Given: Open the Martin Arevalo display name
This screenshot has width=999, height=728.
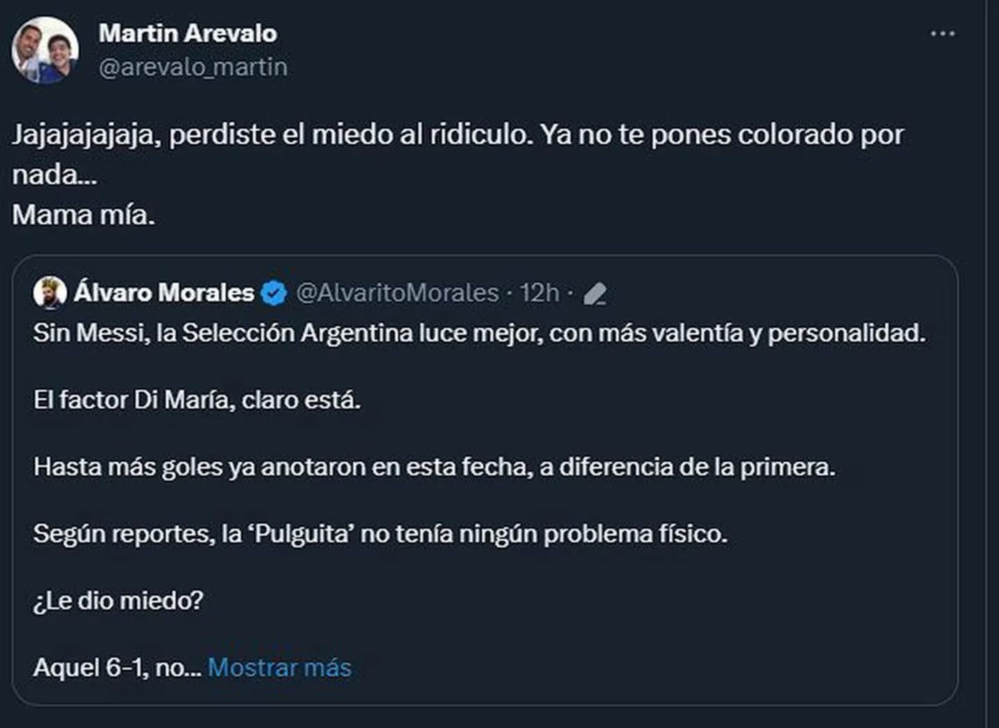Looking at the screenshot, I should pyautogui.click(x=187, y=33).
